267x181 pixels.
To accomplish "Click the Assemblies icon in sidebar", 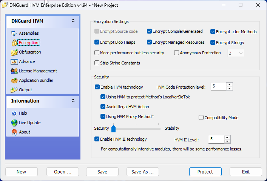I will click(14, 34).
